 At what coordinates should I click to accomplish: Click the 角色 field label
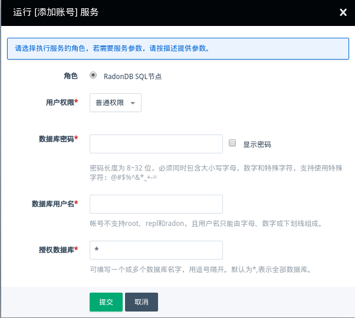70,76
